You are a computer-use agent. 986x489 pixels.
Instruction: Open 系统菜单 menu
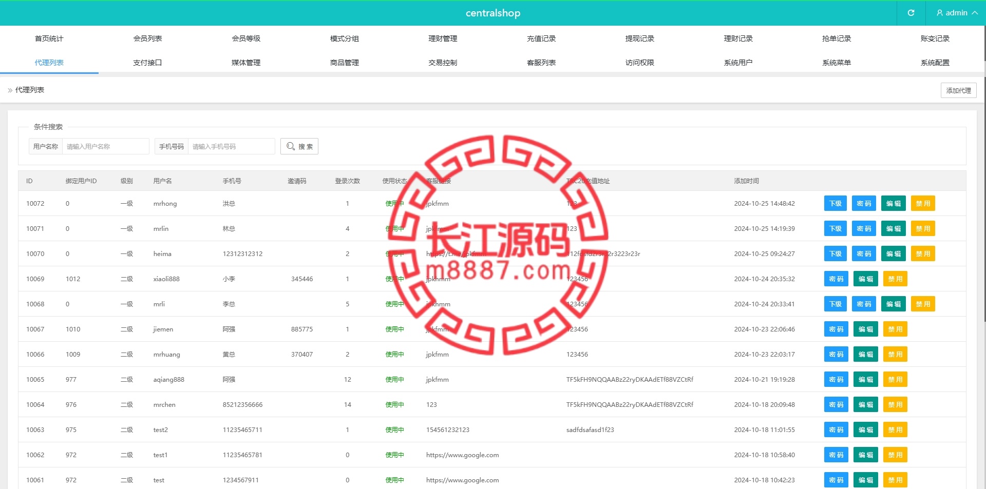click(x=837, y=63)
